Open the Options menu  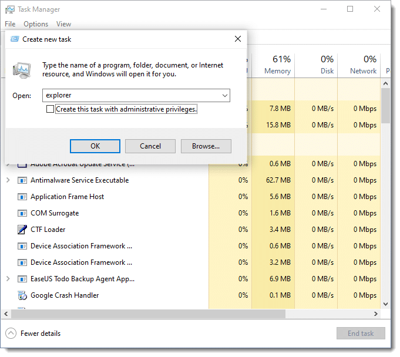[x=36, y=24]
